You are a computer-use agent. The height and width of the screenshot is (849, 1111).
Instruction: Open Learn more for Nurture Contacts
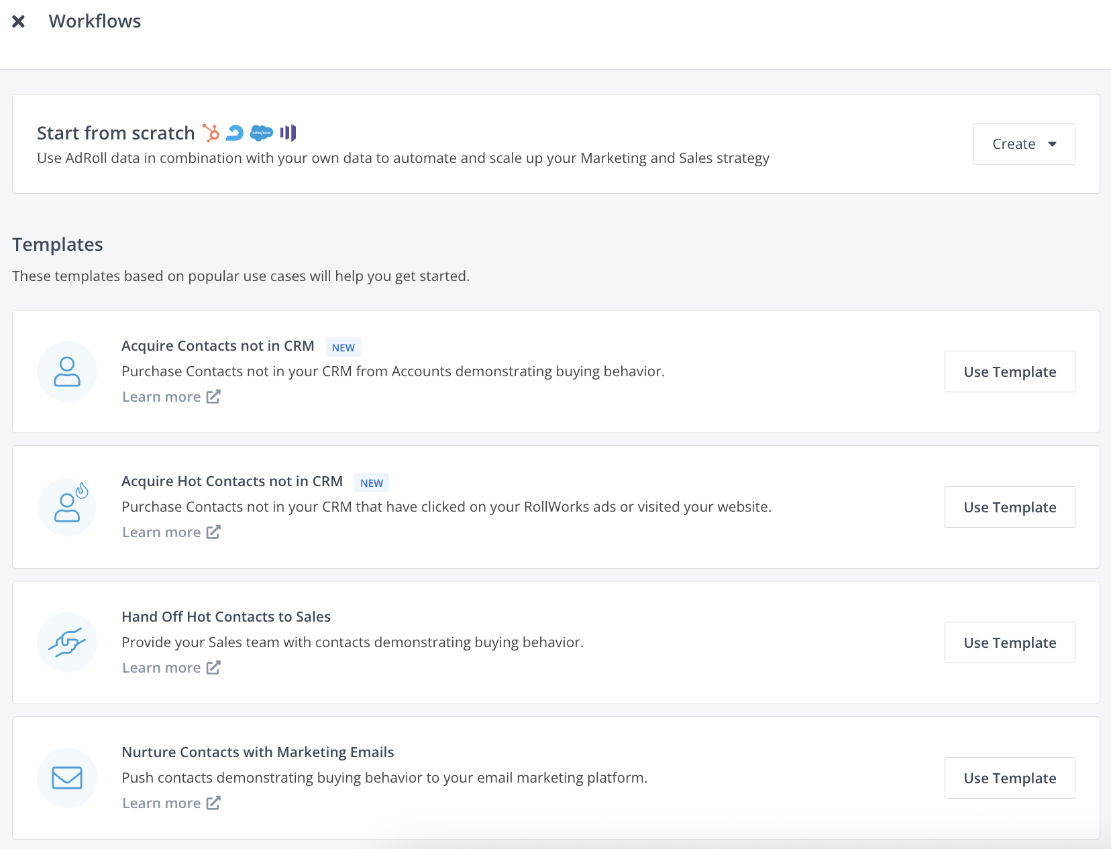pyautogui.click(x=170, y=803)
